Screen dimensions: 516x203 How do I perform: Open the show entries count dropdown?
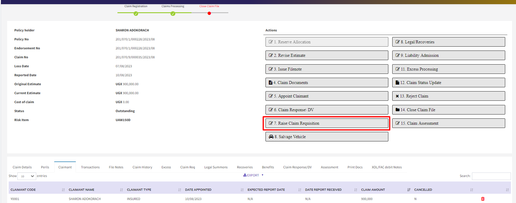pos(27,176)
